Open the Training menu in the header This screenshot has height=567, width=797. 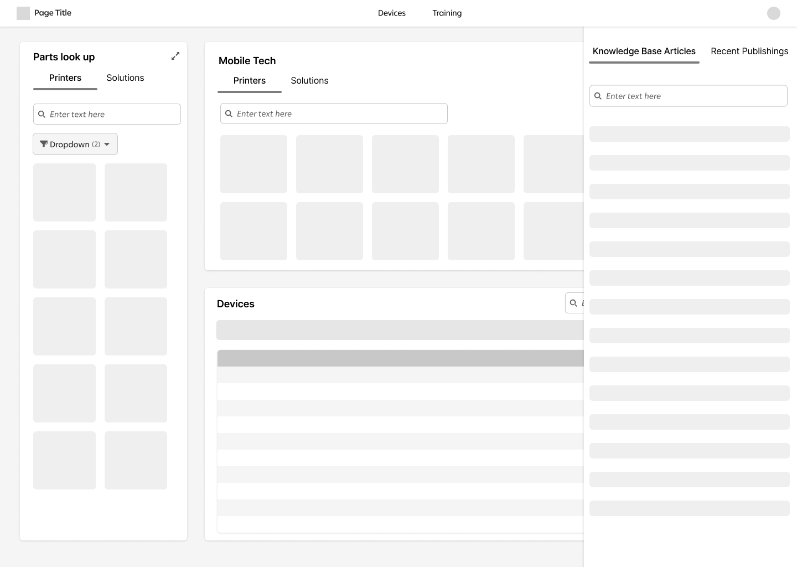[x=447, y=13]
